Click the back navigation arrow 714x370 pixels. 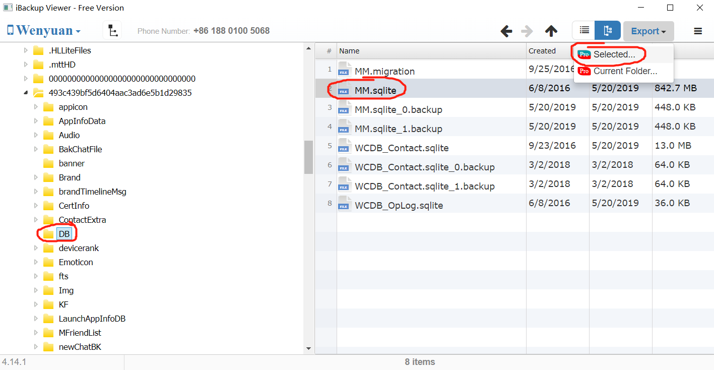tap(506, 31)
